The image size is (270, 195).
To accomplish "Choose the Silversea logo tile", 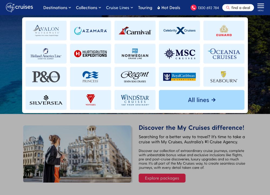I will pos(46,100).
